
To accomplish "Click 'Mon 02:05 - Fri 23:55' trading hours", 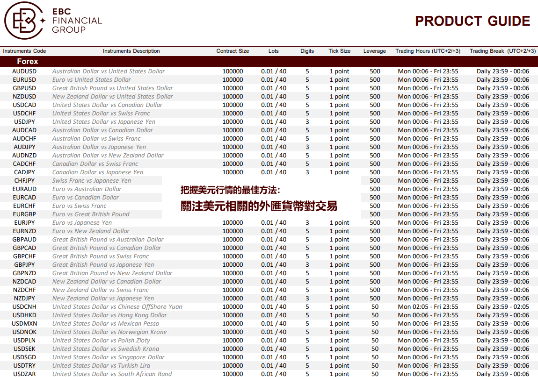I will click(428, 307).
